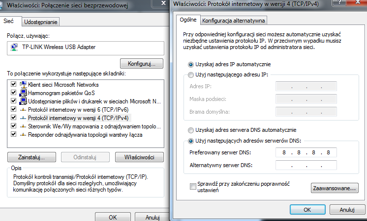367x221 pixels.
Task: Click the Konfiguruj... button
Action: point(142,64)
